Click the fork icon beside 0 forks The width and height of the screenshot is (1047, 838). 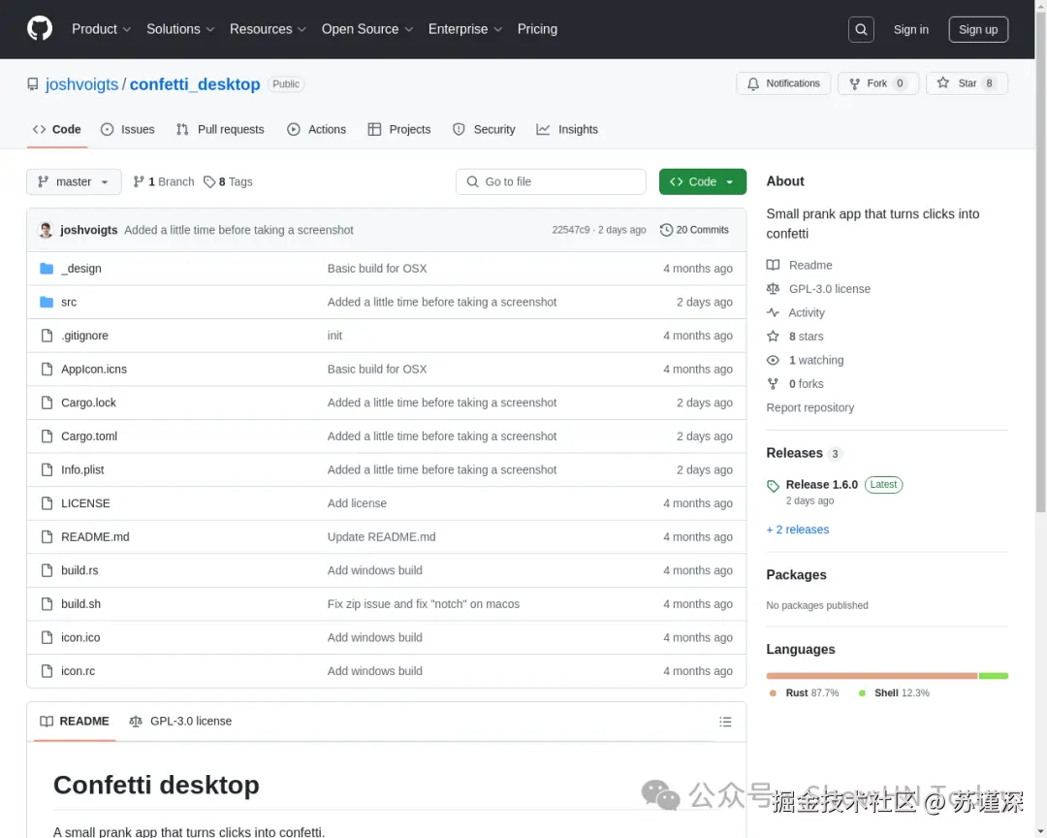pyautogui.click(x=773, y=383)
